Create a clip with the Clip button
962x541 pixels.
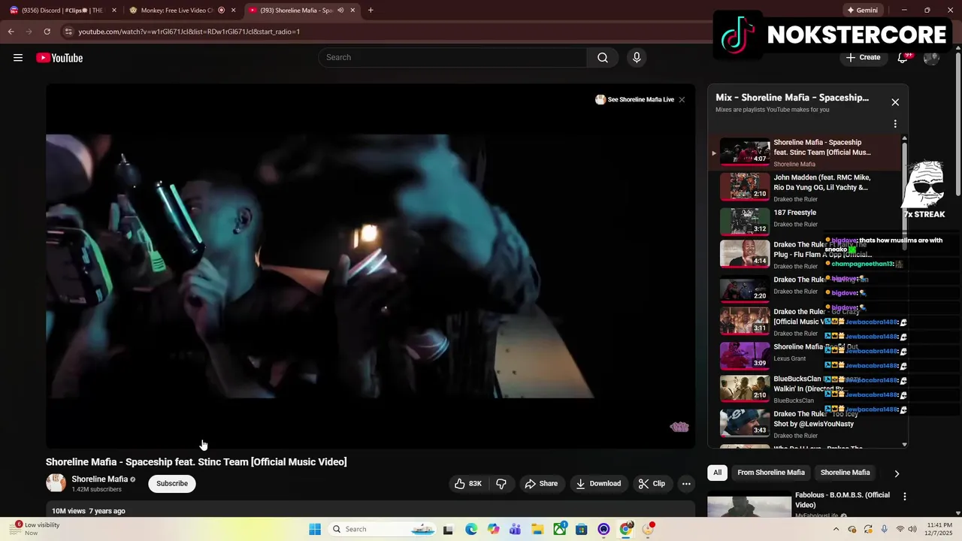652,484
